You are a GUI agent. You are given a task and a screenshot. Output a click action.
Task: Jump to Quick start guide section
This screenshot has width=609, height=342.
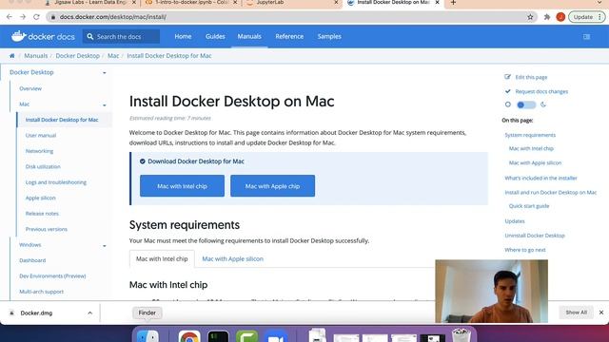pyautogui.click(x=529, y=206)
